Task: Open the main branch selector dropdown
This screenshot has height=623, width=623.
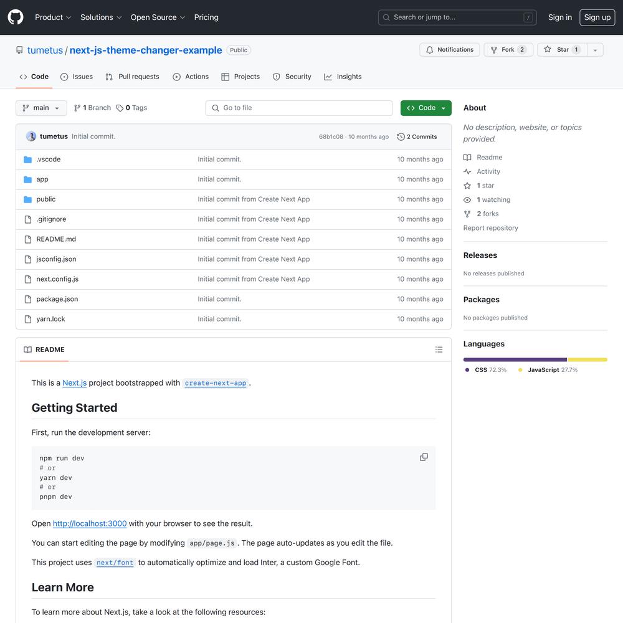Action: point(41,108)
